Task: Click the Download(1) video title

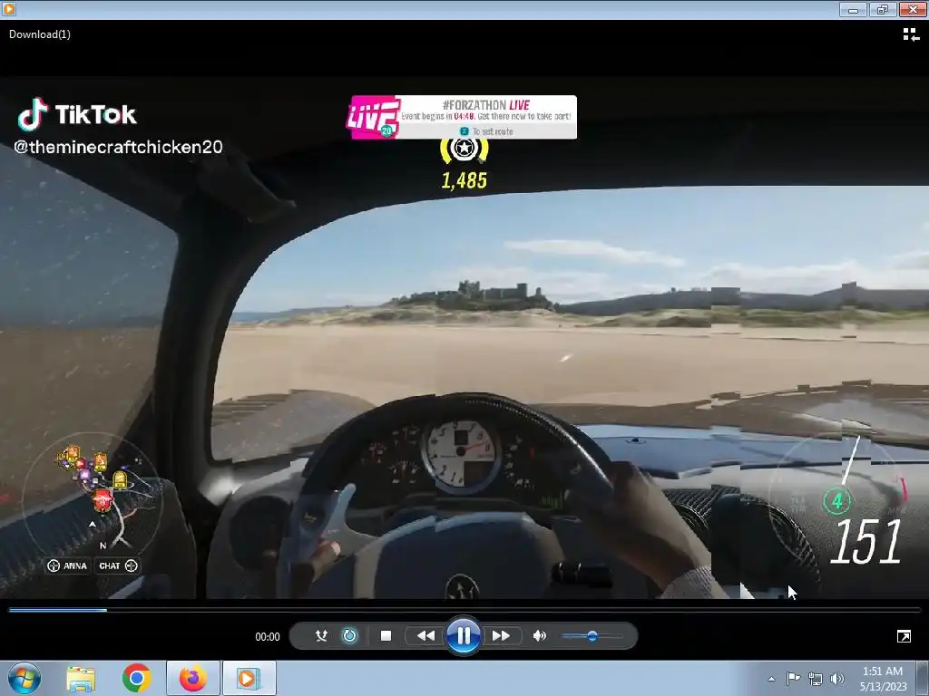Action: coord(40,34)
